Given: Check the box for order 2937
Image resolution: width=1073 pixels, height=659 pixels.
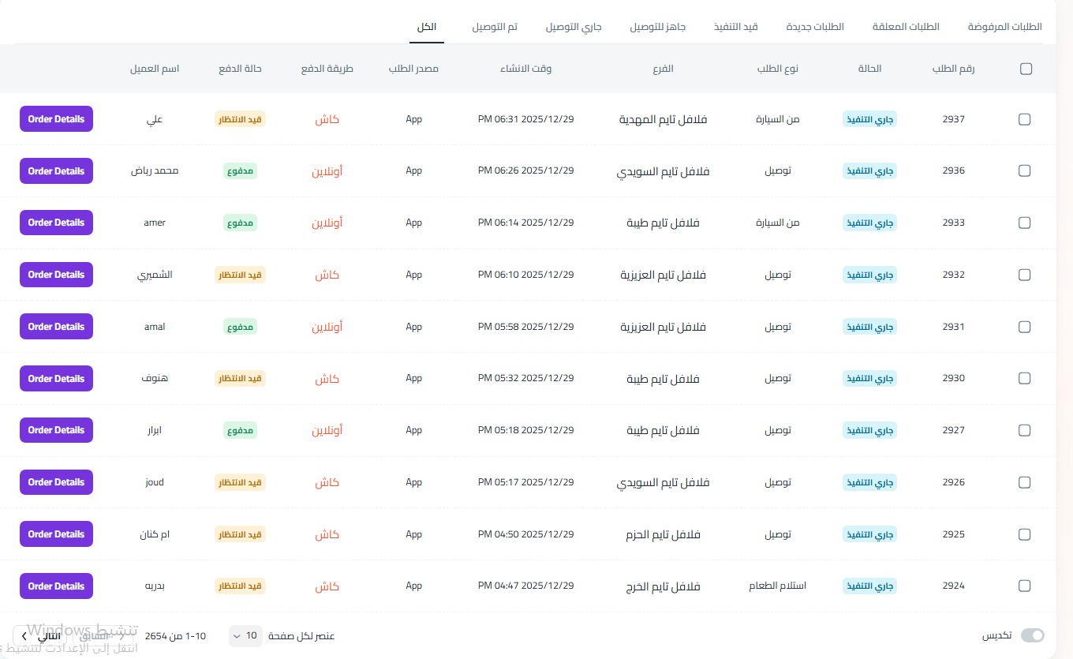Looking at the screenshot, I should tap(1024, 119).
